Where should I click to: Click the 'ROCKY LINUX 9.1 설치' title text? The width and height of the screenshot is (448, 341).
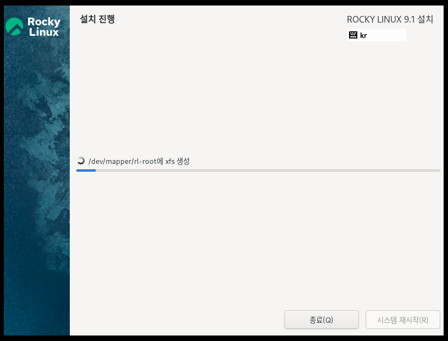coord(390,19)
